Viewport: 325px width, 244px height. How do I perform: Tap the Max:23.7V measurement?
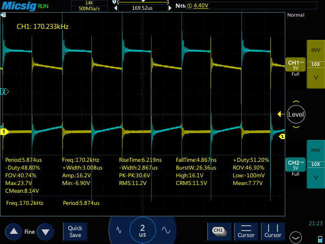click(x=18, y=183)
